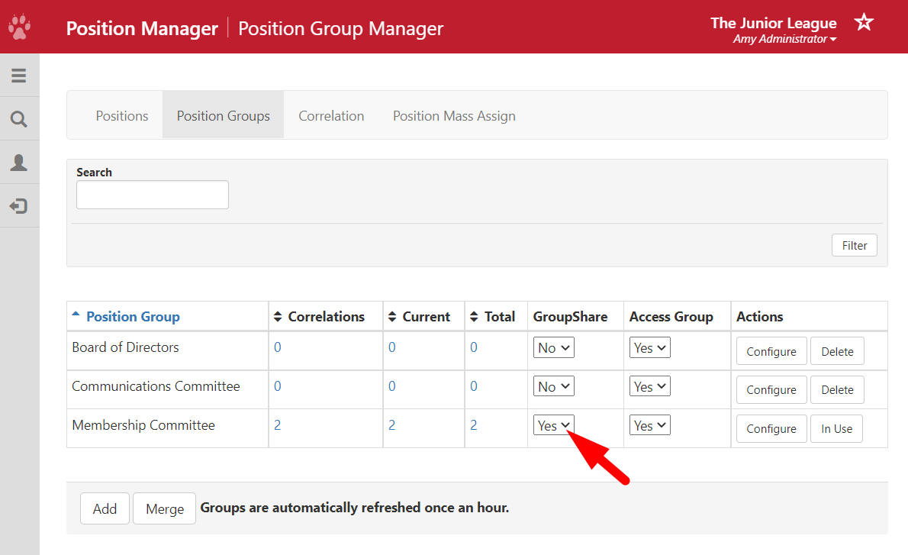Sort by Current column
This screenshot has width=908, height=555.
(x=419, y=316)
